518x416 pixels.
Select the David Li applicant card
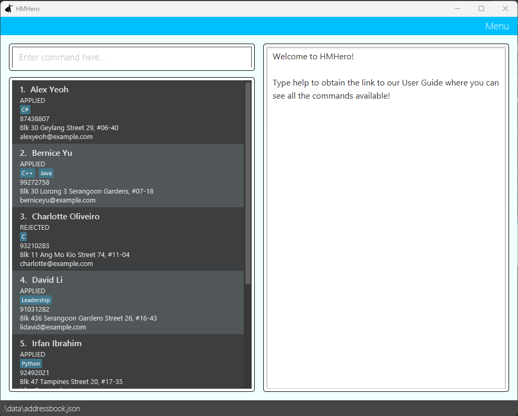(x=128, y=303)
